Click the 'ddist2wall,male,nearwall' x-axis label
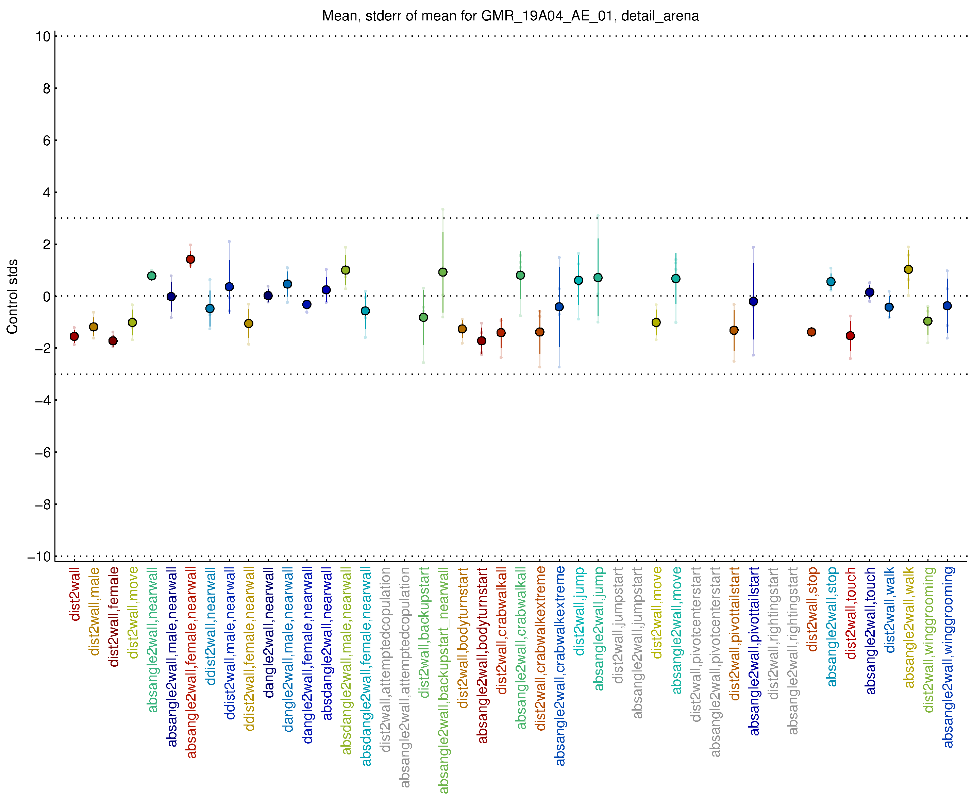The image size is (972, 798). (229, 643)
